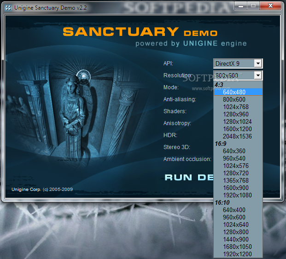Click the Unigine Corp. copyright text
The height and width of the screenshot is (259, 286).
tap(42, 190)
